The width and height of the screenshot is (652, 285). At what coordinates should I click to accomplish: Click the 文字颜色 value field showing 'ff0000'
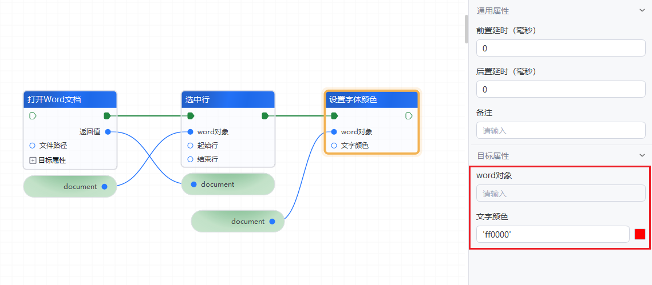point(552,234)
